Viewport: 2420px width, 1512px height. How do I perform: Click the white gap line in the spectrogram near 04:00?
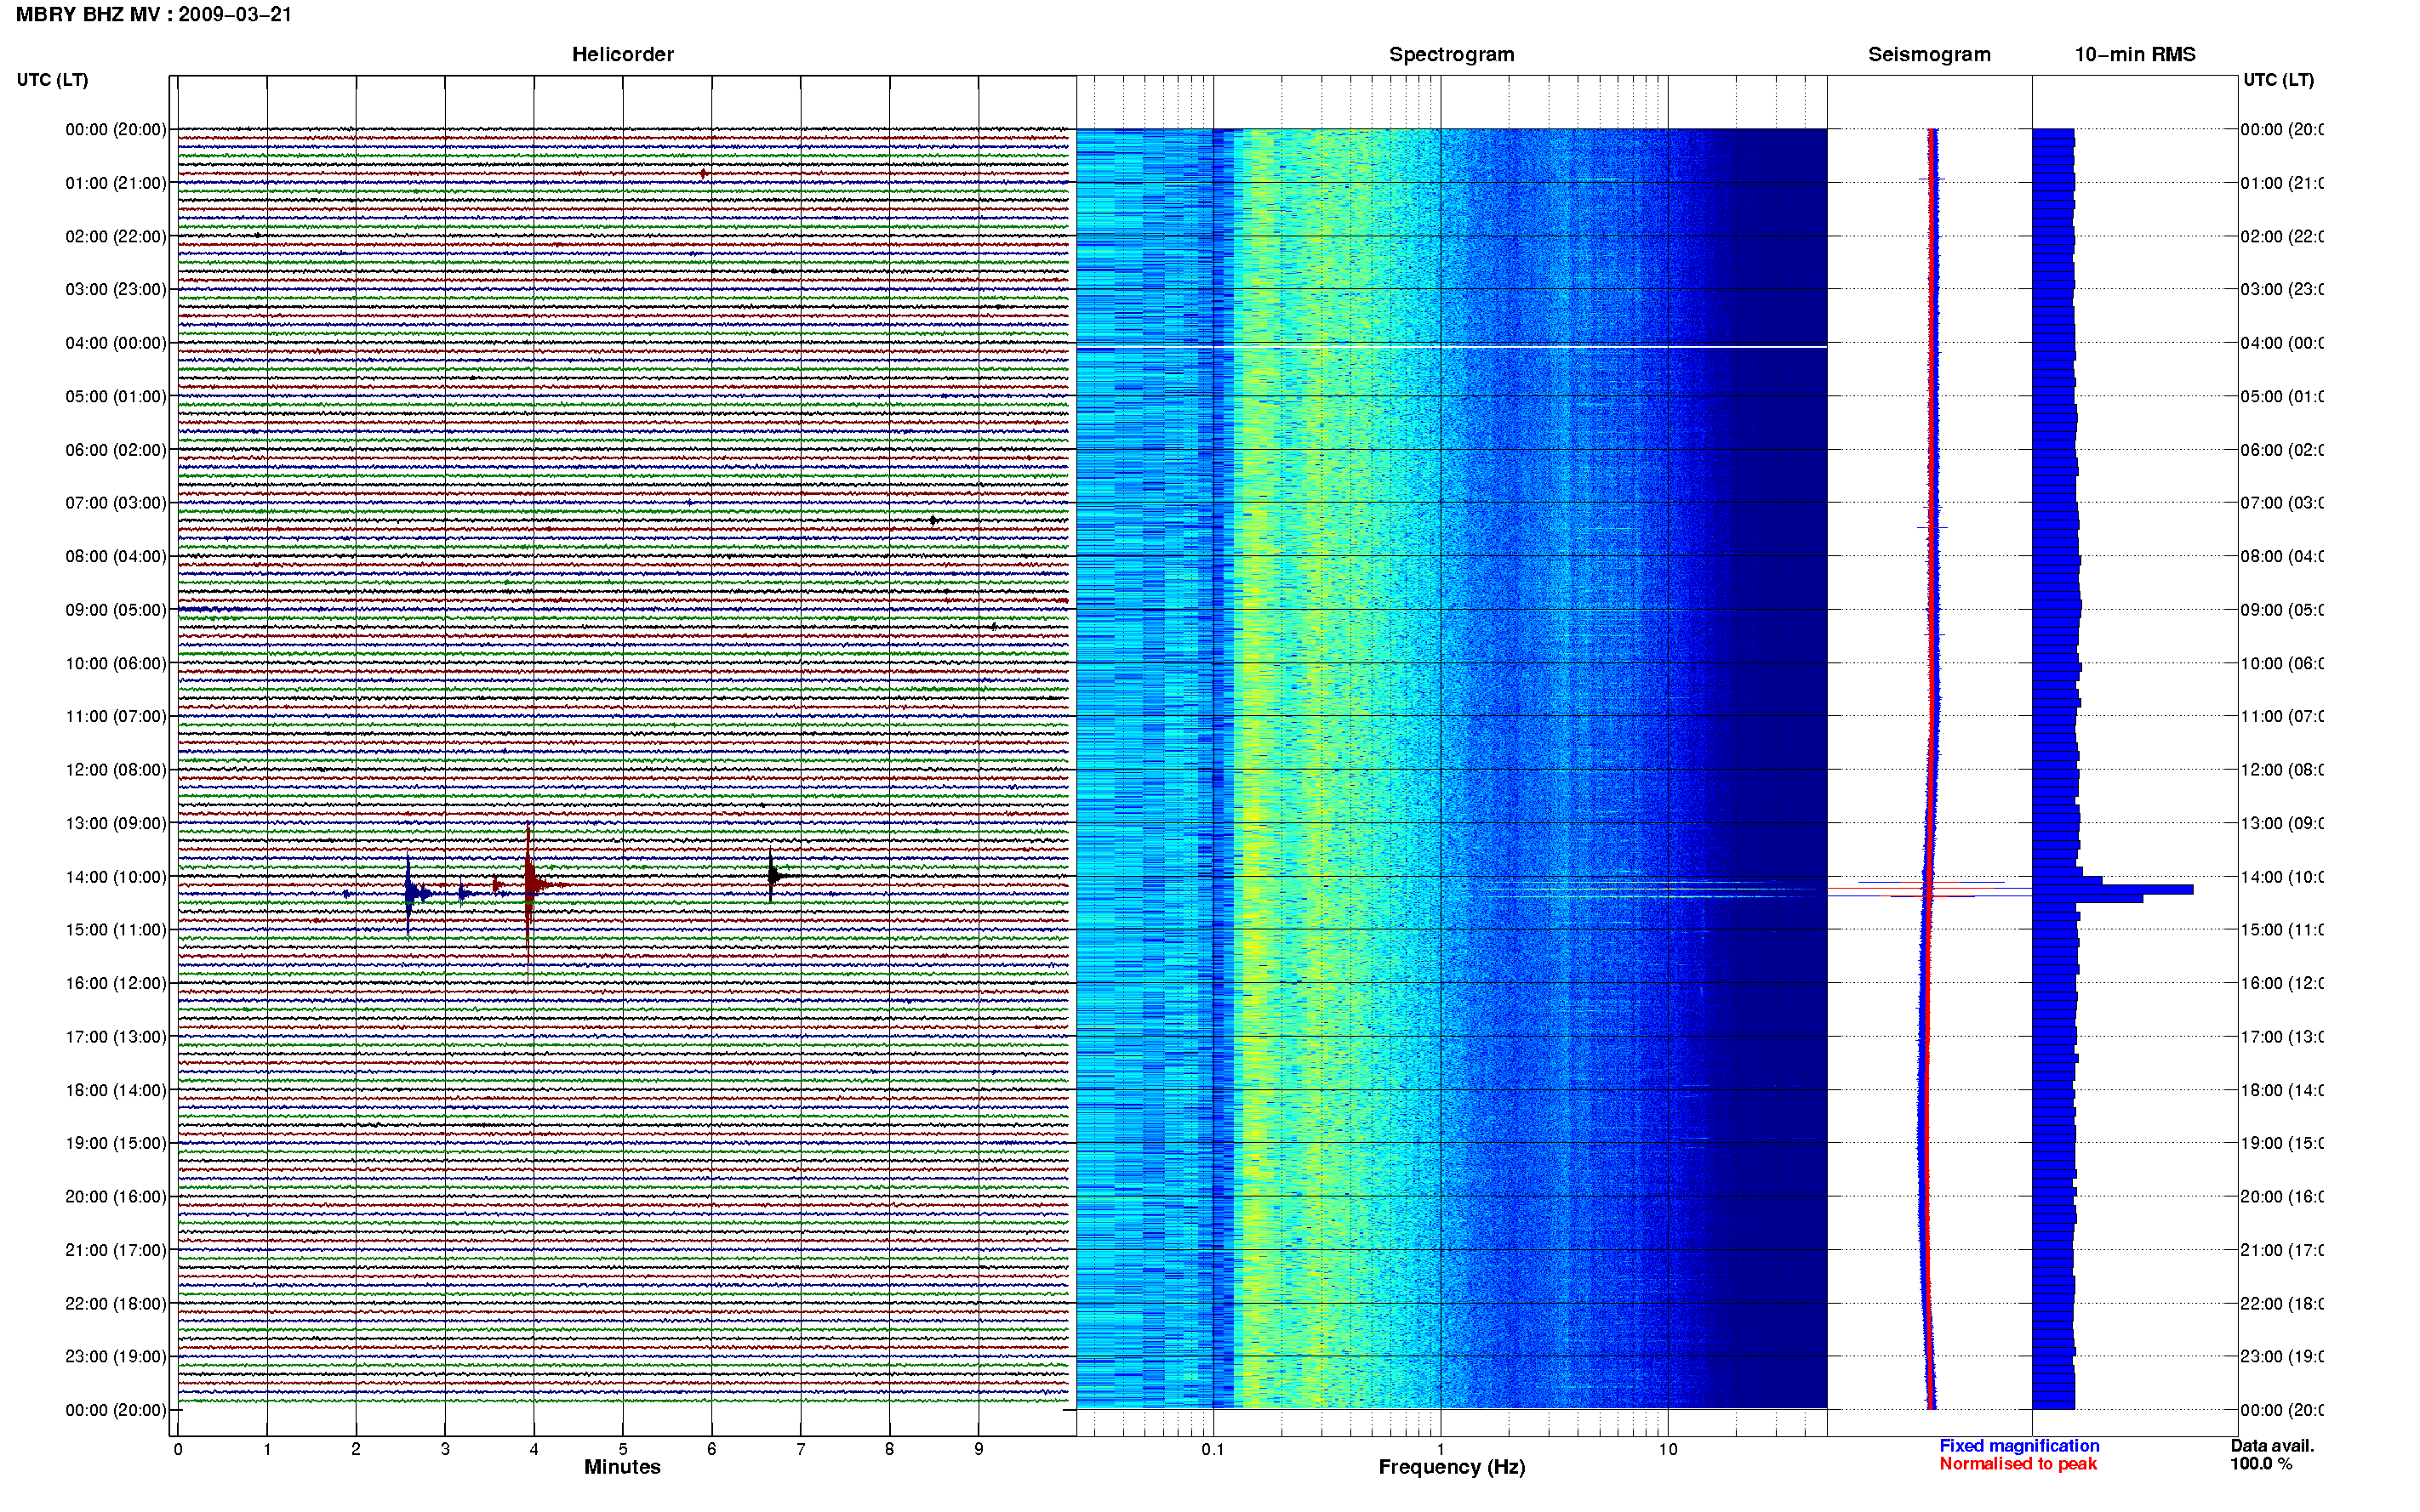[1452, 346]
